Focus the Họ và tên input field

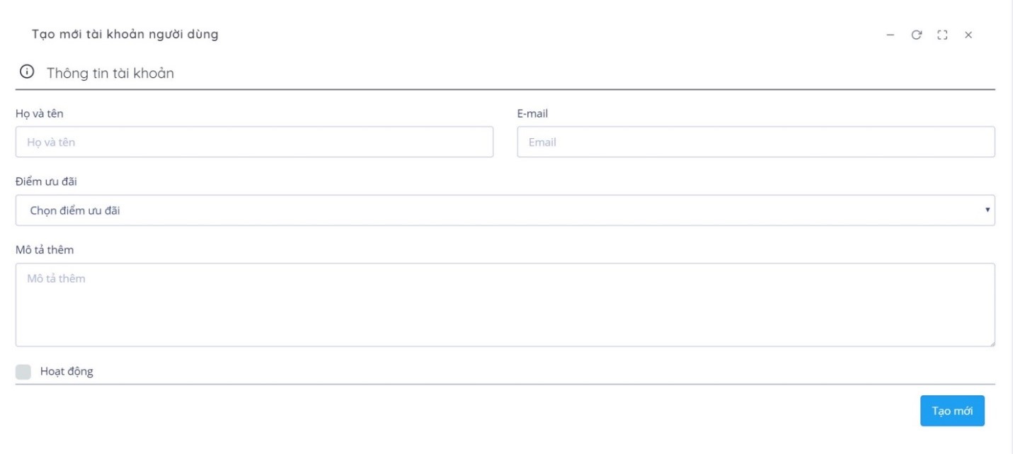point(254,142)
